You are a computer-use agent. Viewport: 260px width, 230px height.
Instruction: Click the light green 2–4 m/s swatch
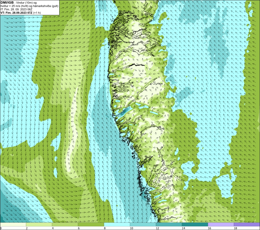pos(39,224)
